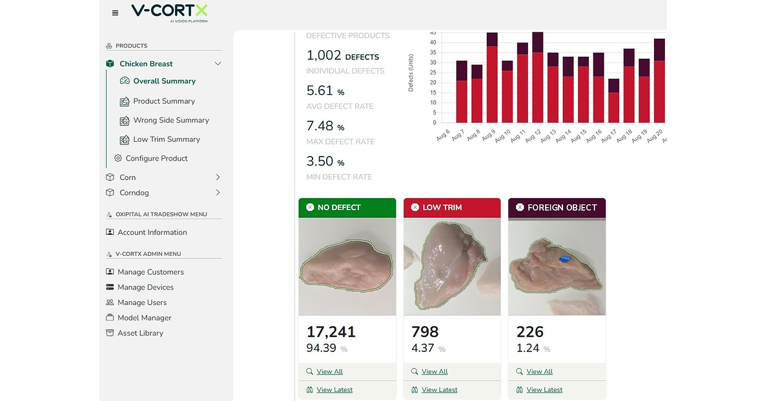Click View Latest link for Low Trim

[x=439, y=390]
